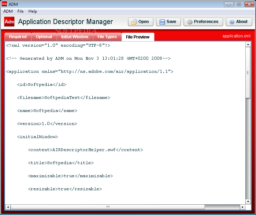Click the horizontal scrollbar thumb
This screenshot has height=215, width=256.
pyautogui.click(x=108, y=207)
